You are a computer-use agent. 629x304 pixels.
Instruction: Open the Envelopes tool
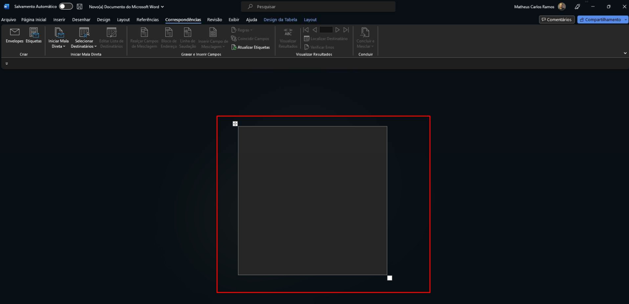click(15, 36)
